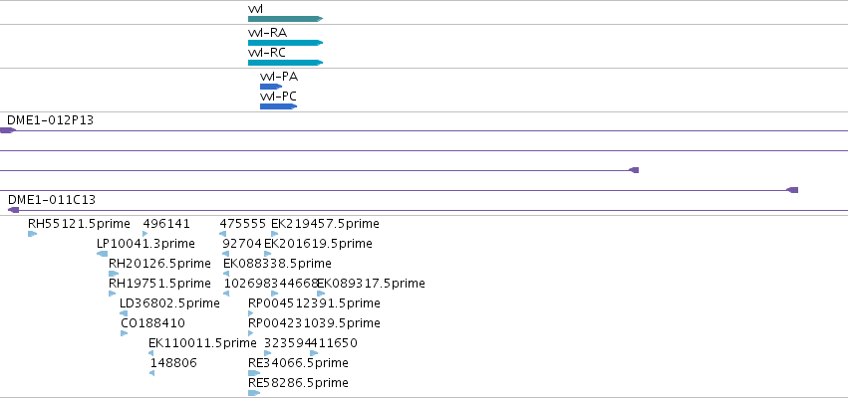Click the 148806 EST arrow

click(x=152, y=373)
